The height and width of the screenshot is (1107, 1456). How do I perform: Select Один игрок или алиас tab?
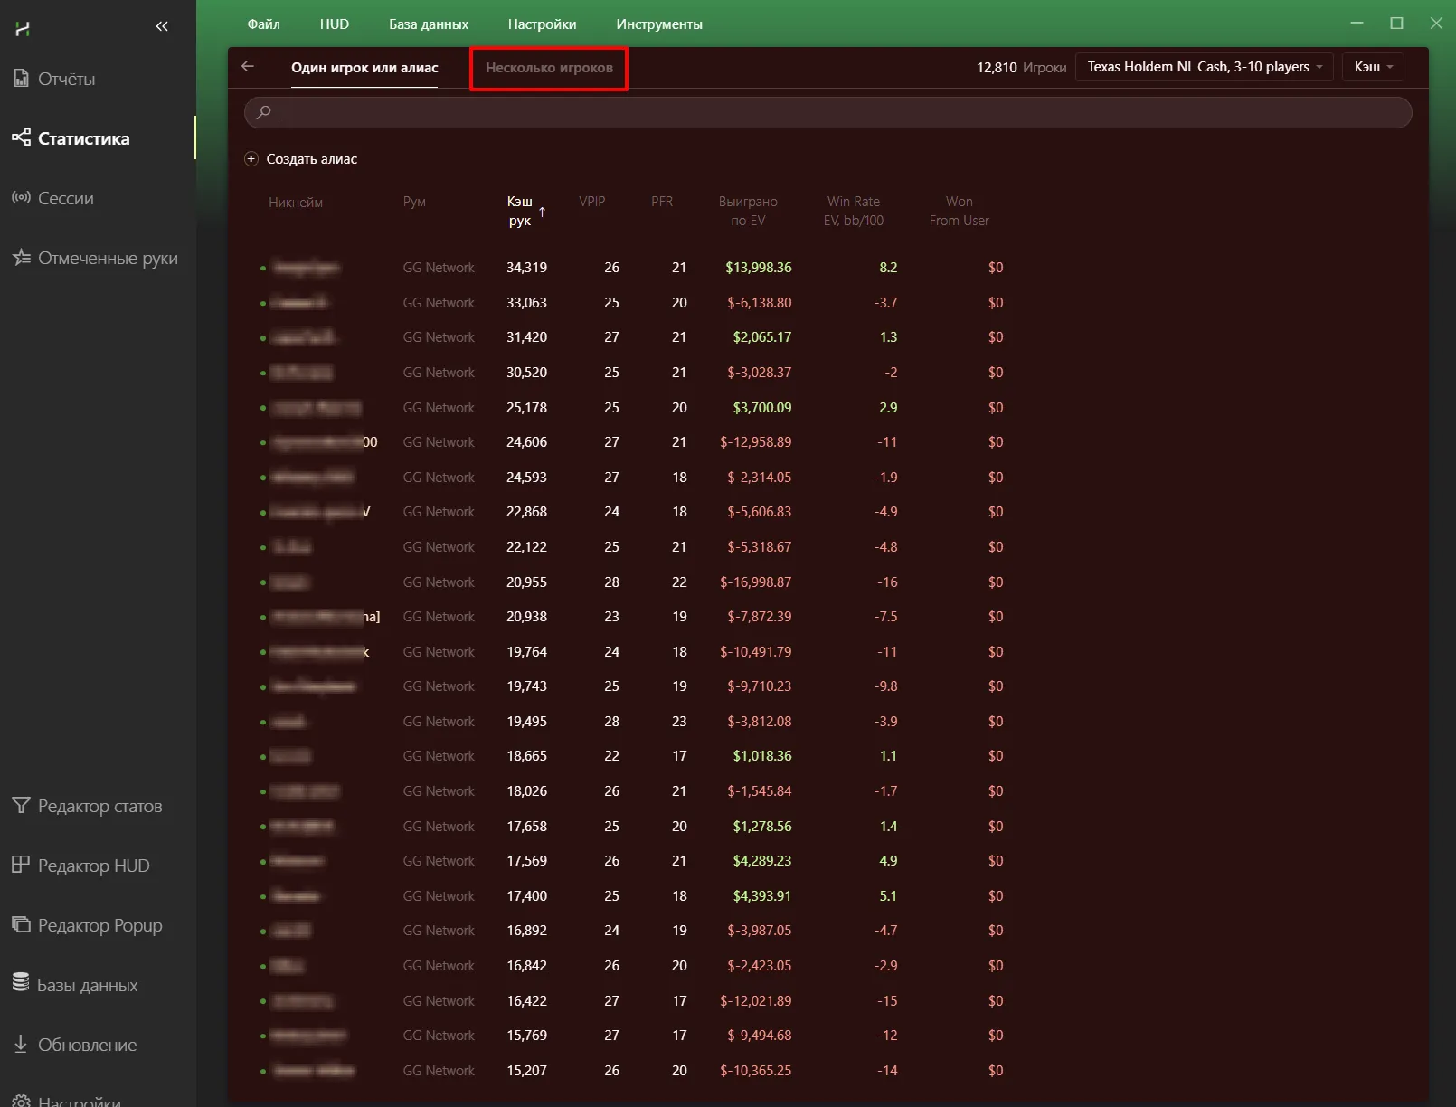click(364, 68)
